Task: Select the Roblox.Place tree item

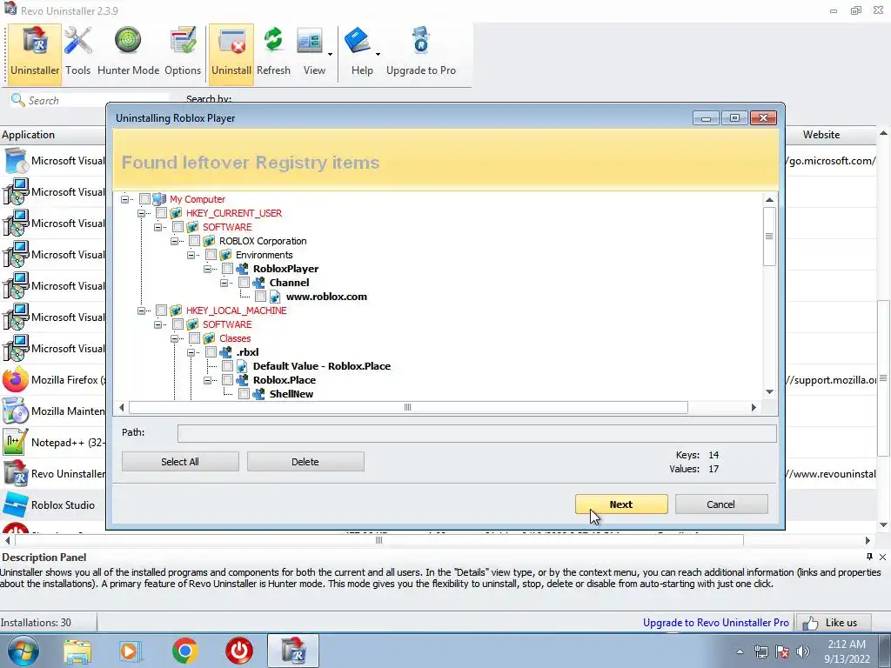Action: (x=285, y=380)
